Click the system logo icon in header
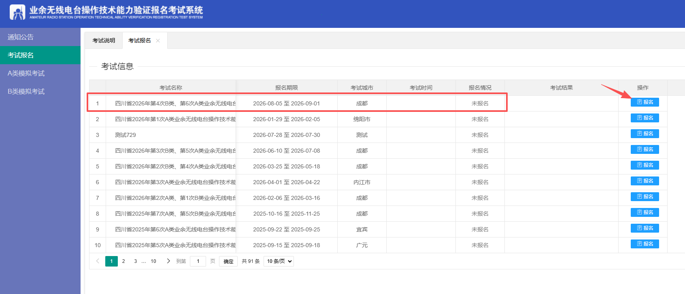The image size is (685, 294). click(17, 12)
